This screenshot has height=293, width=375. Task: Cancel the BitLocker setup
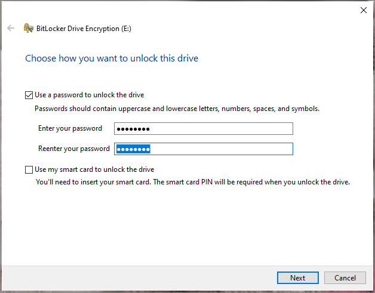[x=345, y=277]
